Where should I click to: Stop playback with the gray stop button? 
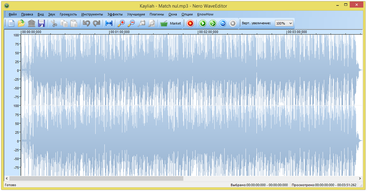tap(233, 23)
